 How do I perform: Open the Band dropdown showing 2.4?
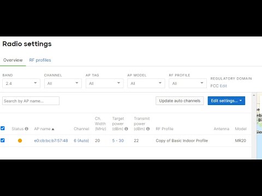point(21,83)
